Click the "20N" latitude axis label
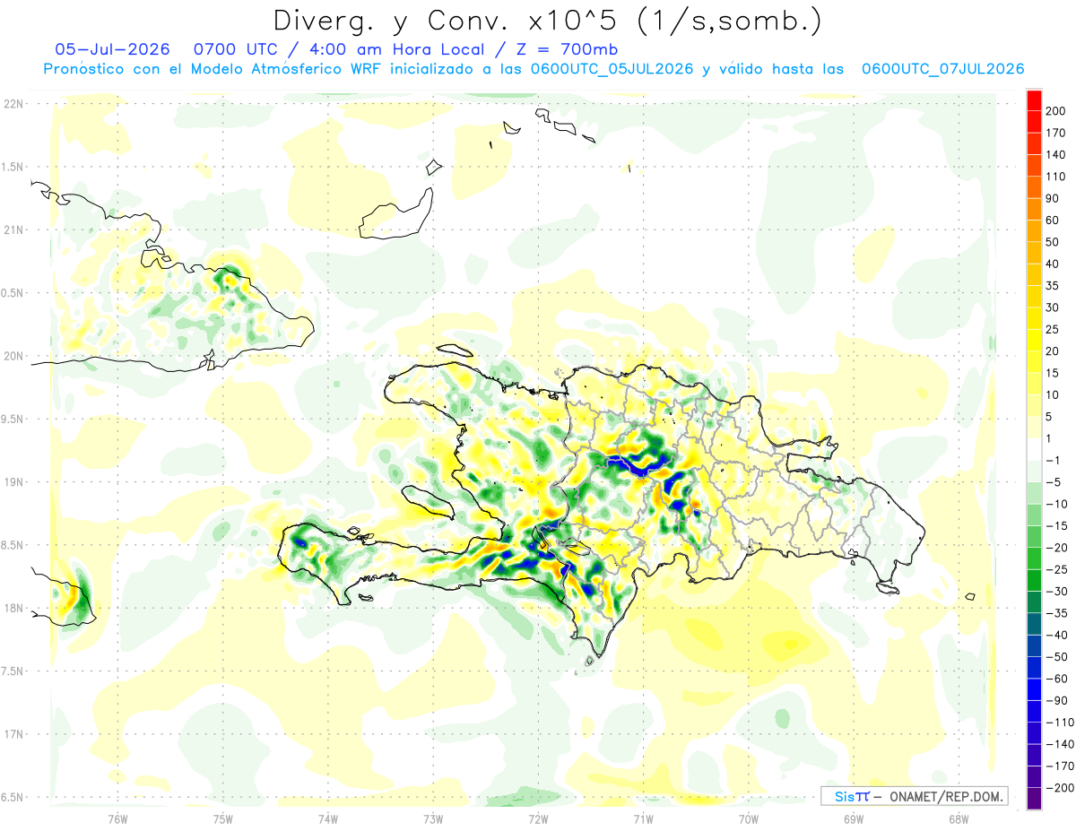The image size is (1076, 831). pyautogui.click(x=14, y=356)
